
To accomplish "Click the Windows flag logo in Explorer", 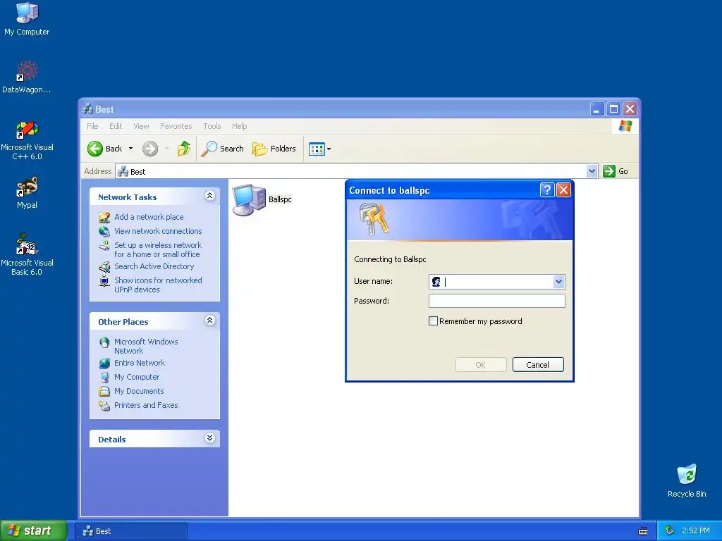I will pos(625,125).
